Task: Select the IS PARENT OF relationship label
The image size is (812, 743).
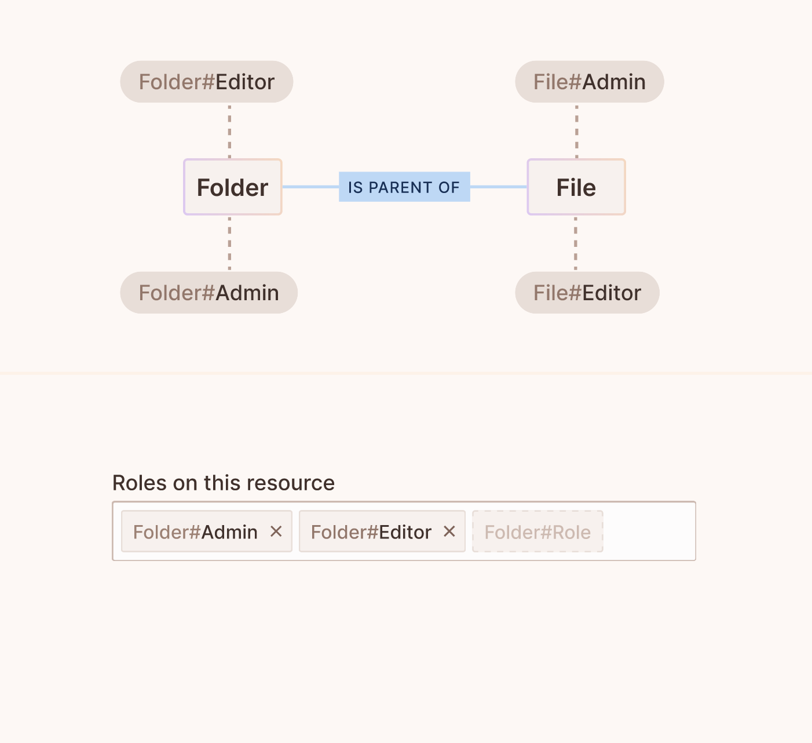Action: [x=404, y=187]
